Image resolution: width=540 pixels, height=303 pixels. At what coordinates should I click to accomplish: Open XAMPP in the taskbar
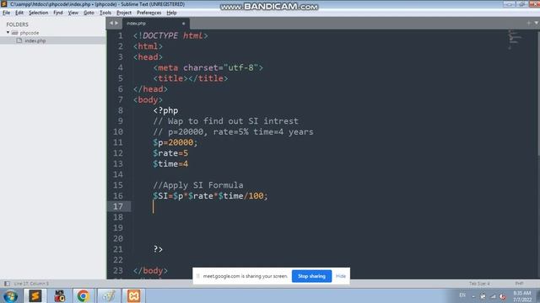(x=133, y=295)
